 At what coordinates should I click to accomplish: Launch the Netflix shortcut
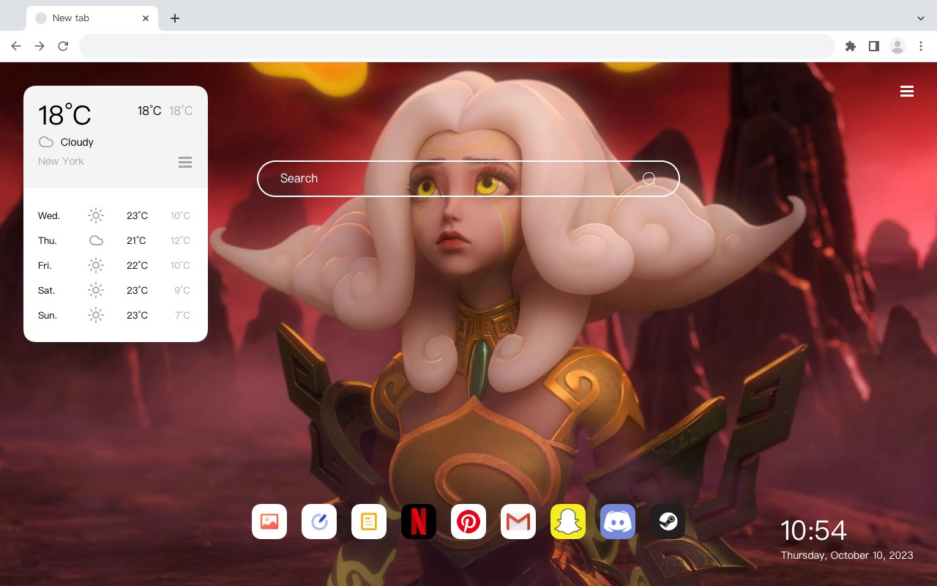(x=419, y=522)
